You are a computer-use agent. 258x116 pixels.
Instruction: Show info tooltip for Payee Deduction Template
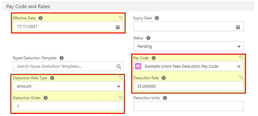click(x=62, y=58)
